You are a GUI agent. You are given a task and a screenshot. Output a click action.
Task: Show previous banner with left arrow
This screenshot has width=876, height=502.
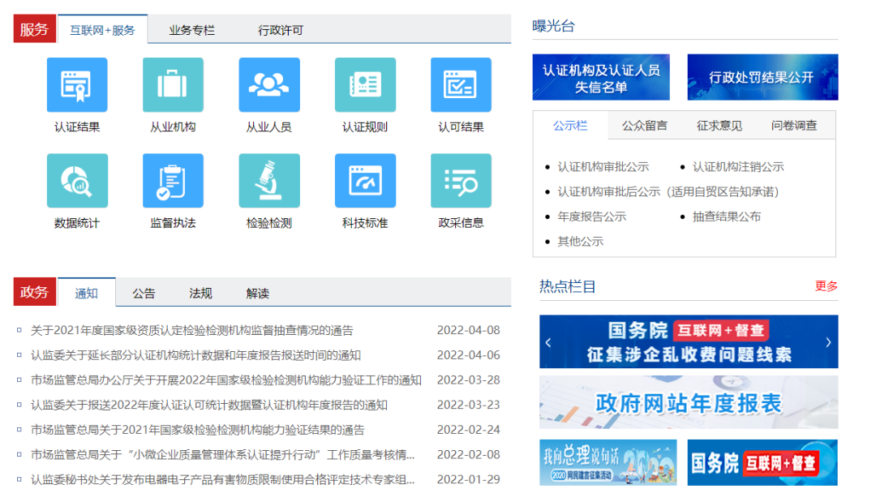(549, 342)
